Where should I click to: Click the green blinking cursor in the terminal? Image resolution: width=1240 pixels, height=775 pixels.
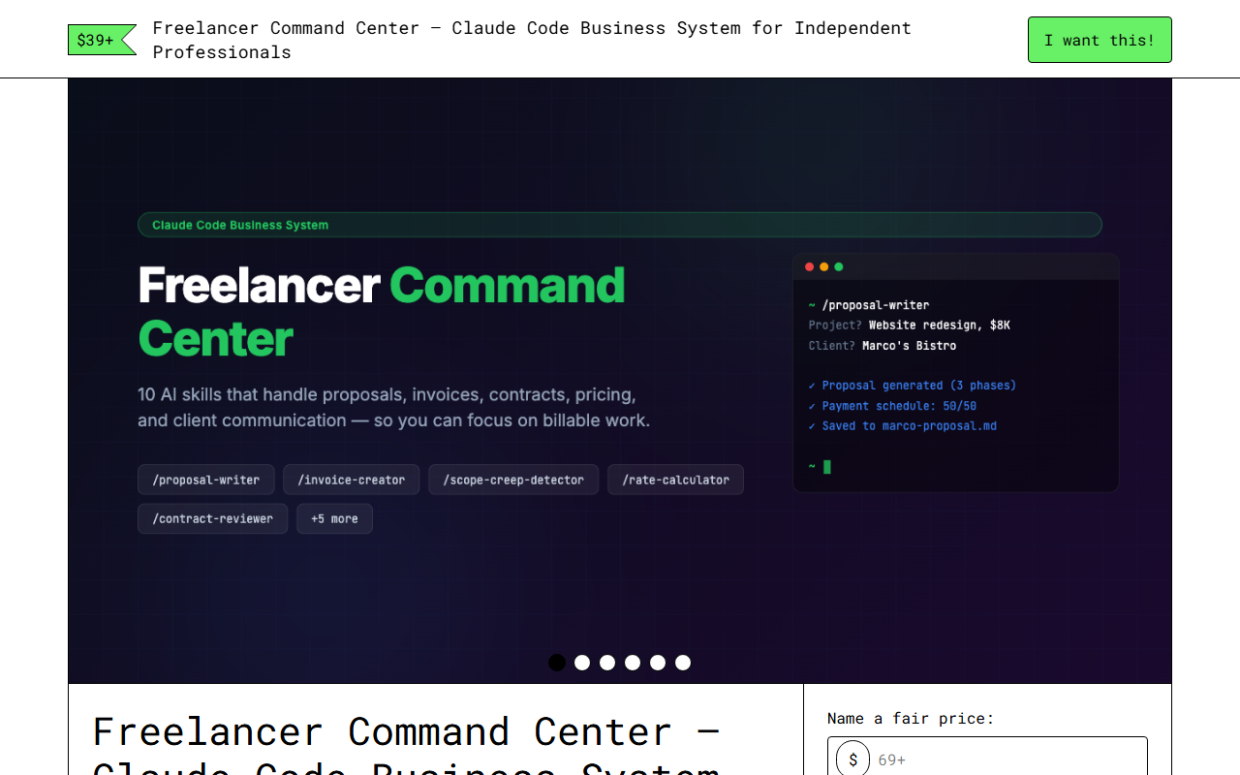tap(825, 466)
